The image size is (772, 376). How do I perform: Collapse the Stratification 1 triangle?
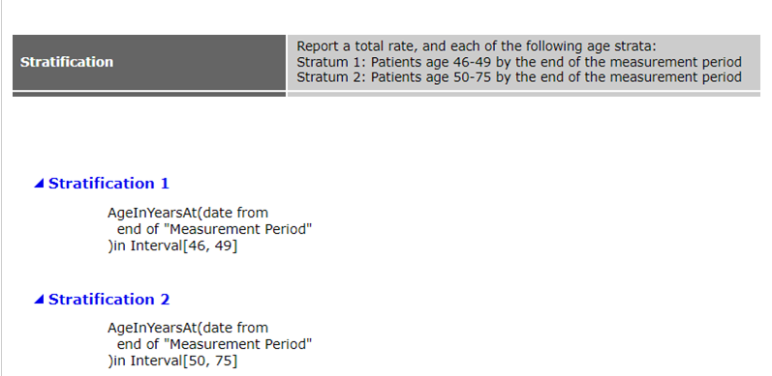point(39,184)
